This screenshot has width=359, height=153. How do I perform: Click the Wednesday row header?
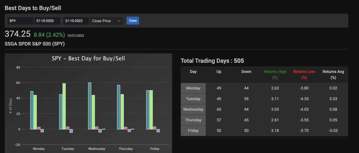pos(193,109)
